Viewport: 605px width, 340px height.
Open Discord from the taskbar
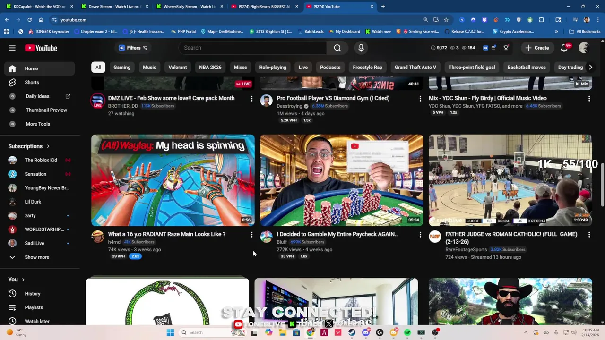point(366,332)
